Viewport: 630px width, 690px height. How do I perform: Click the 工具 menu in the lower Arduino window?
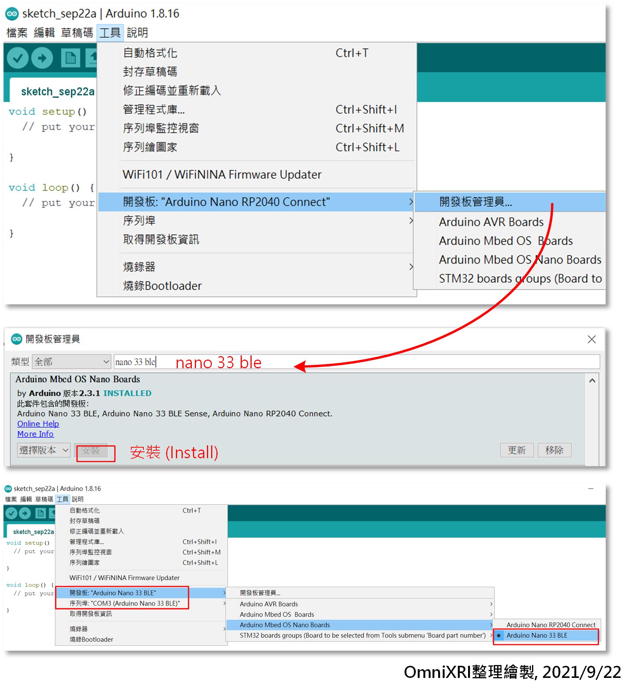click(x=62, y=499)
